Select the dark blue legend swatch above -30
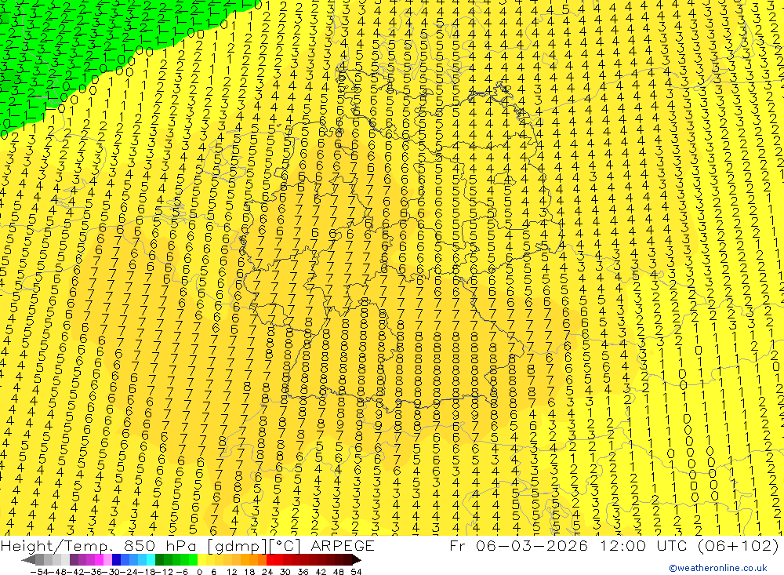Screen dimensions: 784x575 [116, 560]
